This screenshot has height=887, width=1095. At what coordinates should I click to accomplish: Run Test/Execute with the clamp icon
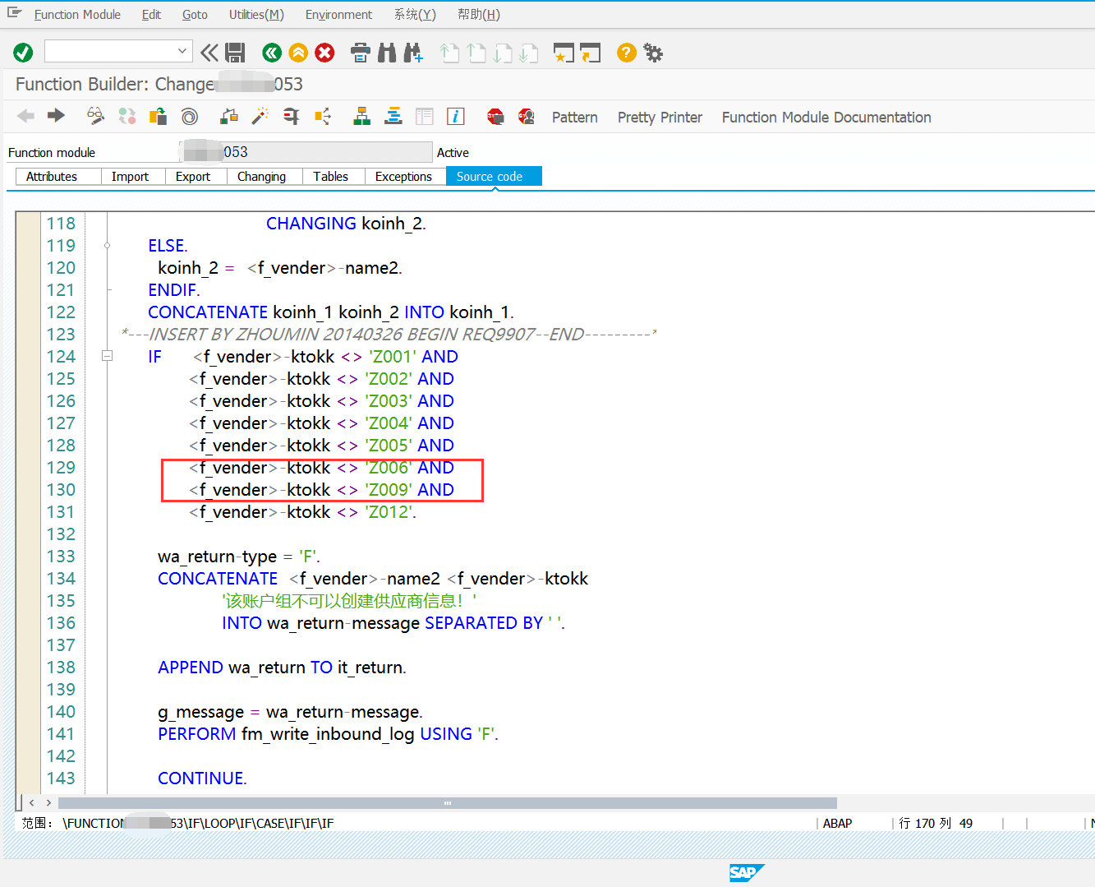[x=291, y=116]
